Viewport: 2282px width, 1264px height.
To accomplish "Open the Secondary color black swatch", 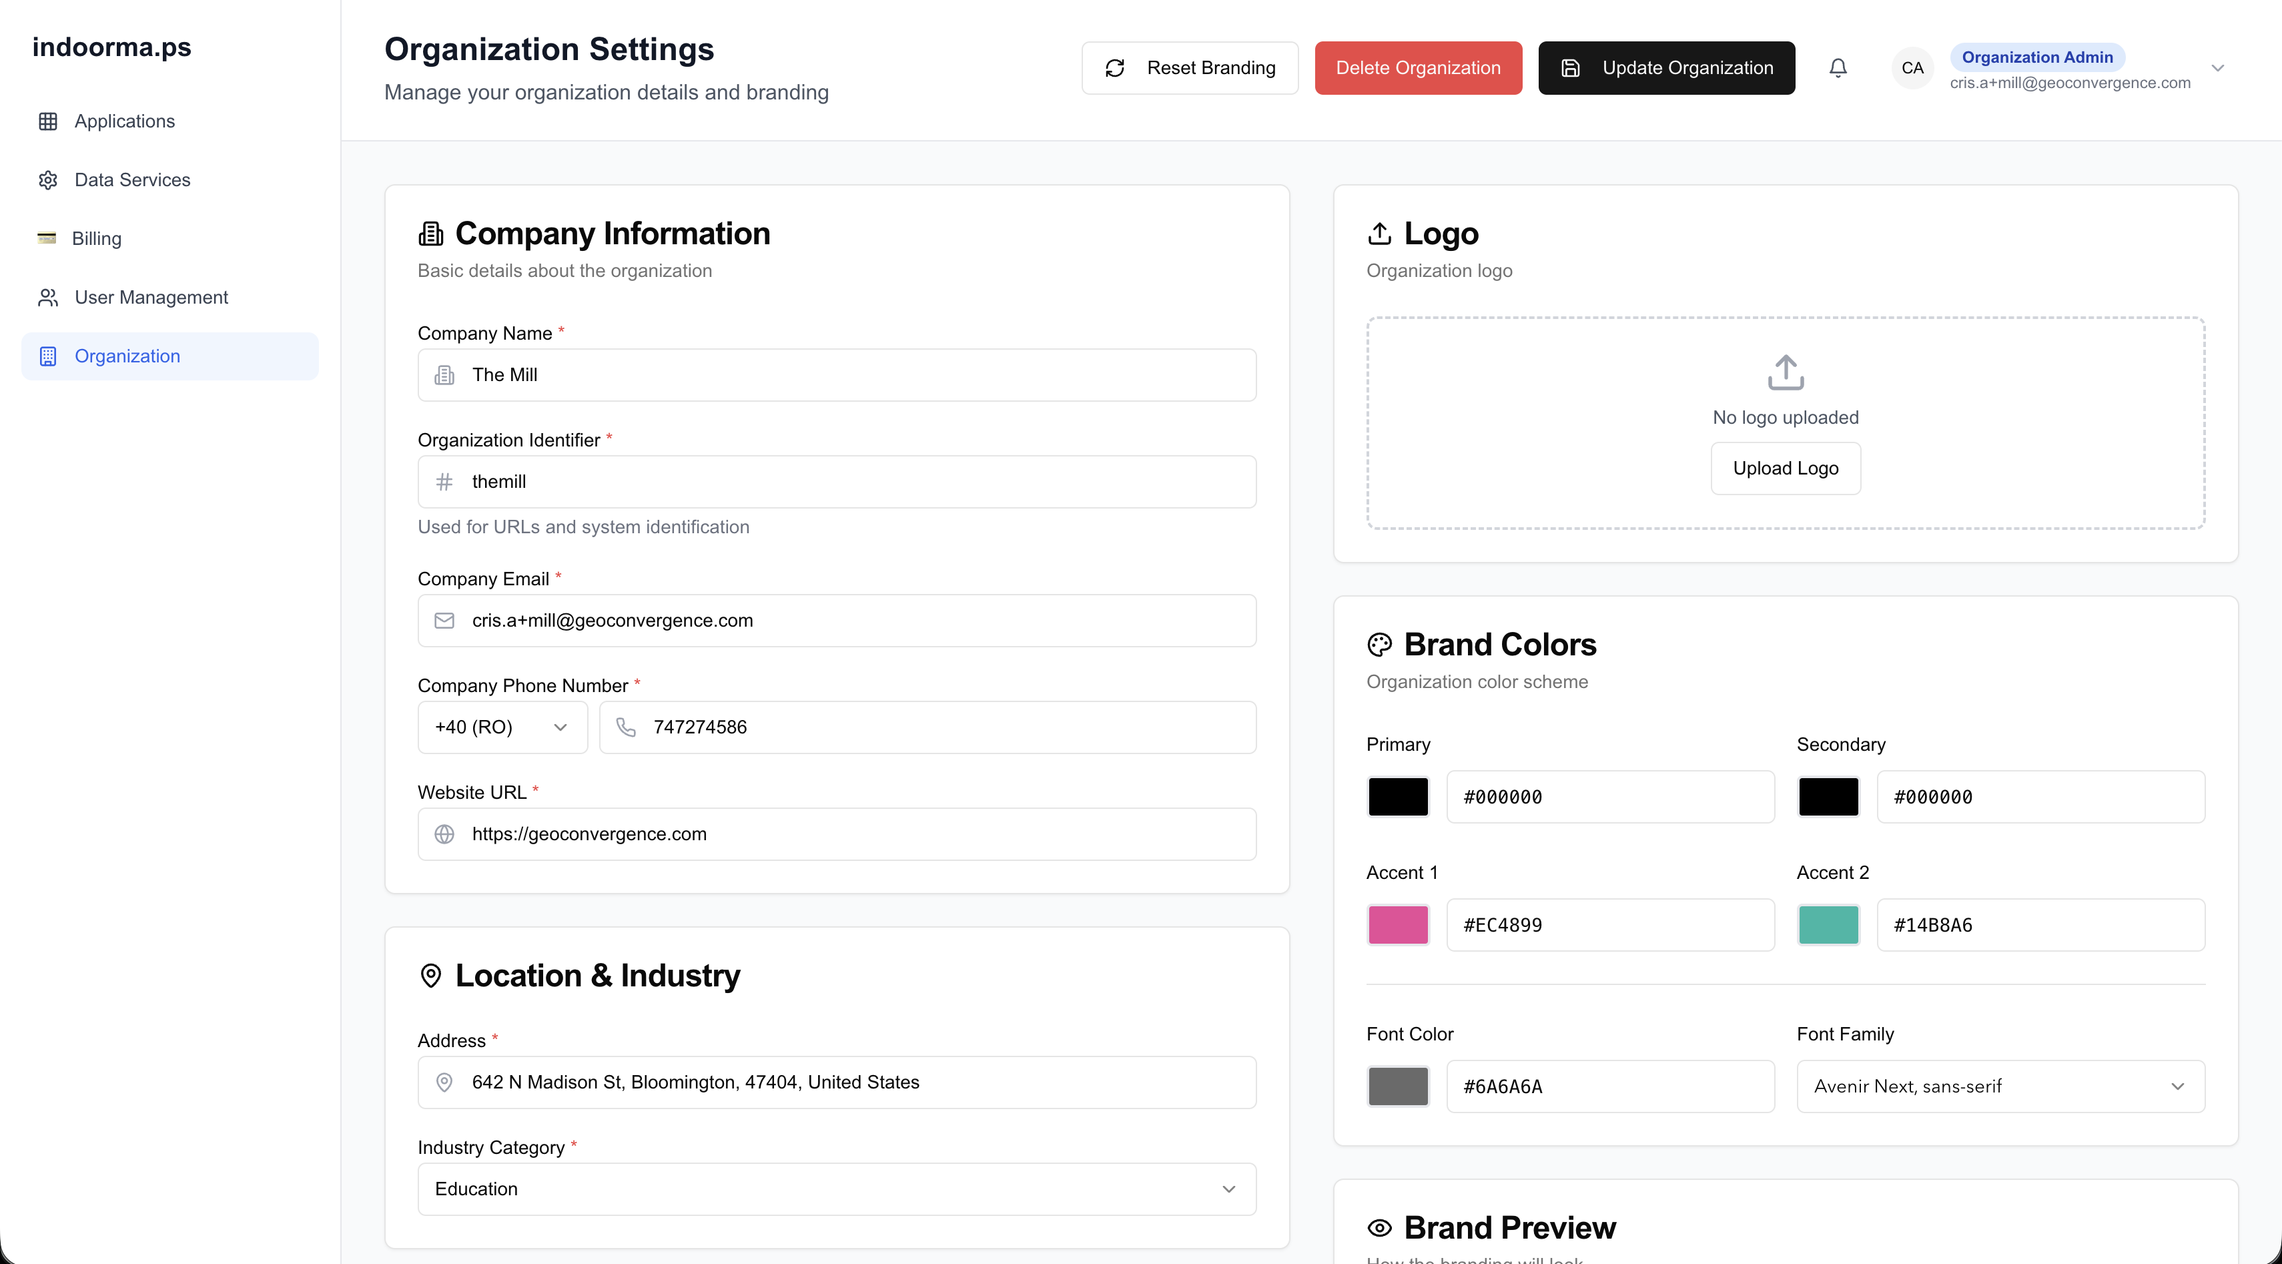I will (x=1828, y=798).
